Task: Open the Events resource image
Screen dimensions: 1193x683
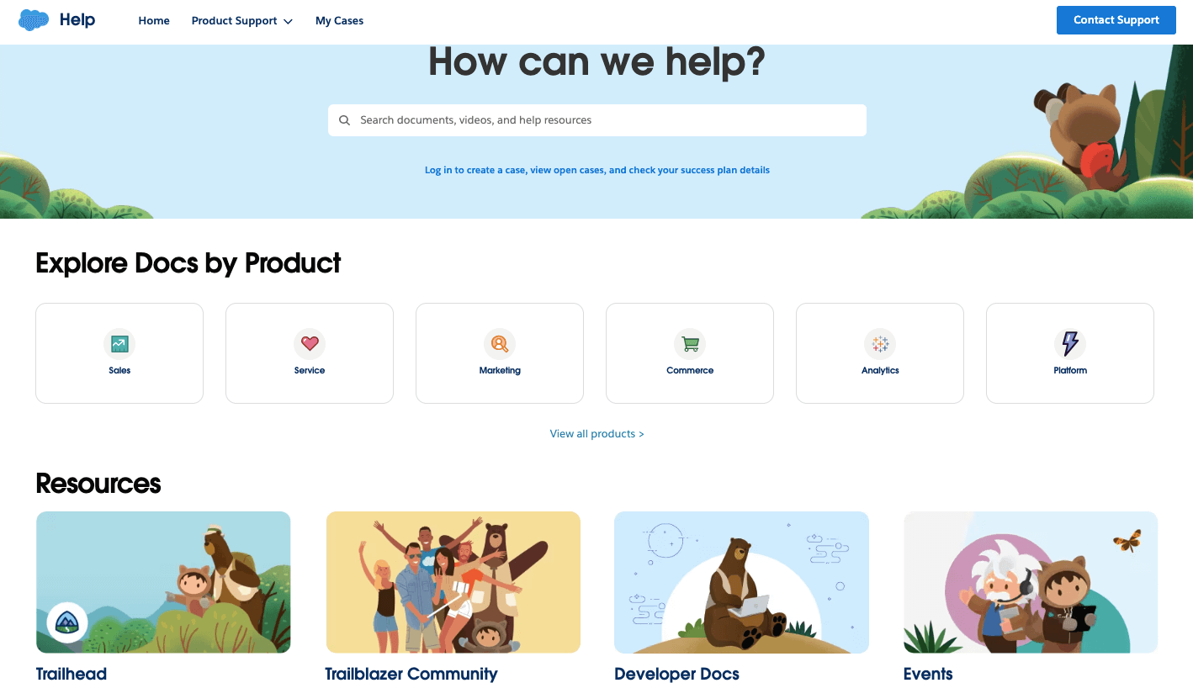Action: click(1031, 582)
